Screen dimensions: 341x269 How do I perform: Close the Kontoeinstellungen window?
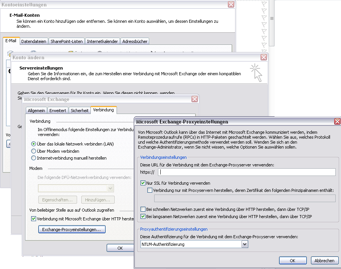tap(231, 4)
